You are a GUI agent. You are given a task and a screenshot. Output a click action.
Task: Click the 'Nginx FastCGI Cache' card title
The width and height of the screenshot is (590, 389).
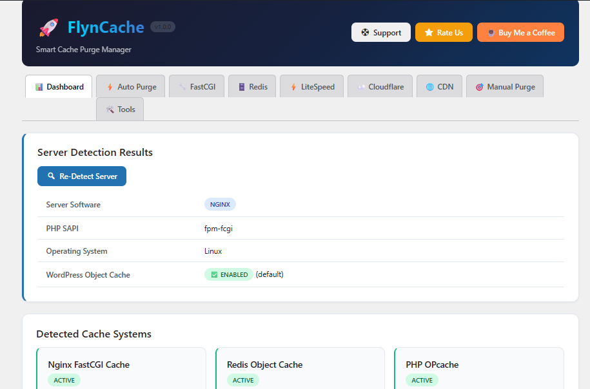pos(89,365)
